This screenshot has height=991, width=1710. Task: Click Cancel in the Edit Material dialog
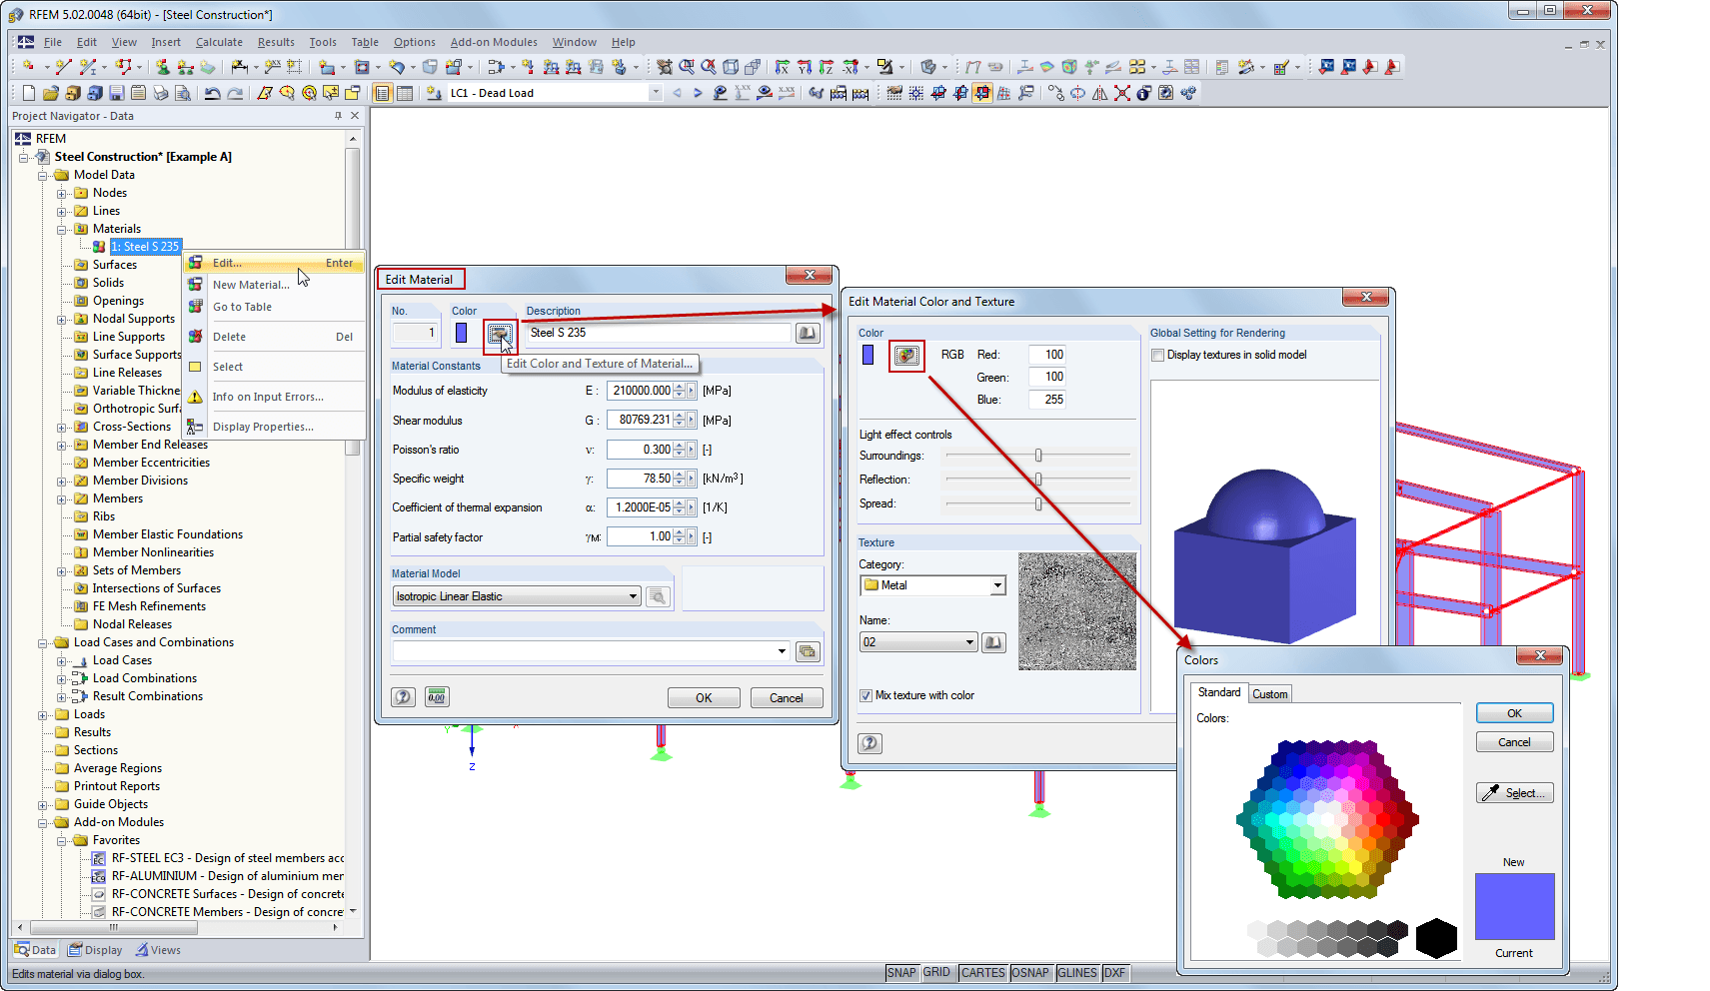click(x=787, y=698)
